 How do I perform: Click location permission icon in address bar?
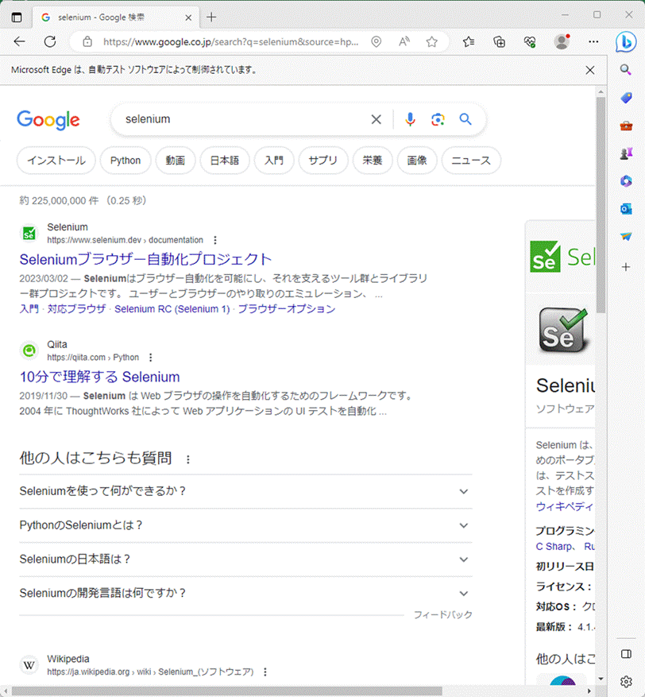click(x=377, y=42)
